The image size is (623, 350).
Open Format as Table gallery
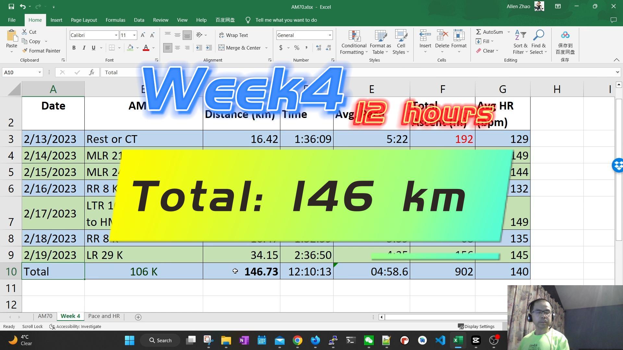coord(380,42)
